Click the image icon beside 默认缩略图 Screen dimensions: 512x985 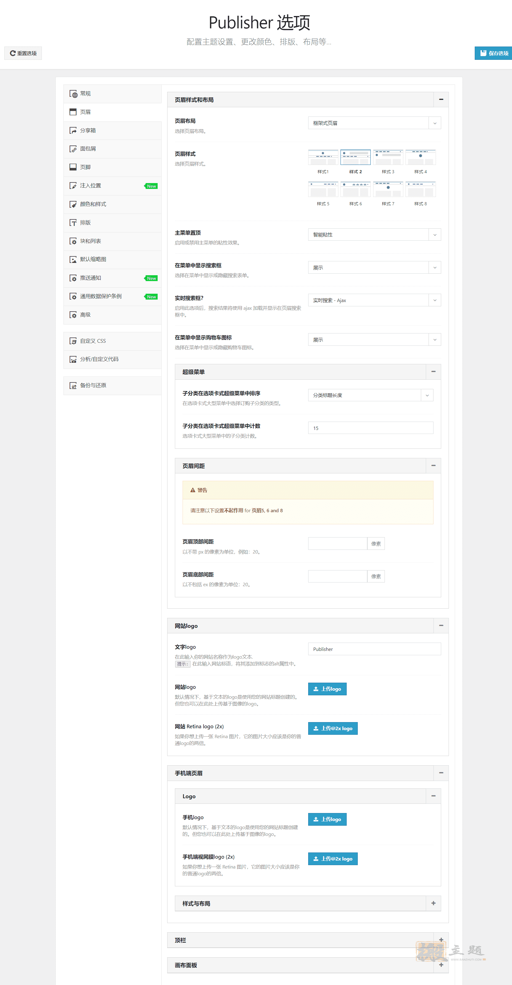tap(73, 259)
